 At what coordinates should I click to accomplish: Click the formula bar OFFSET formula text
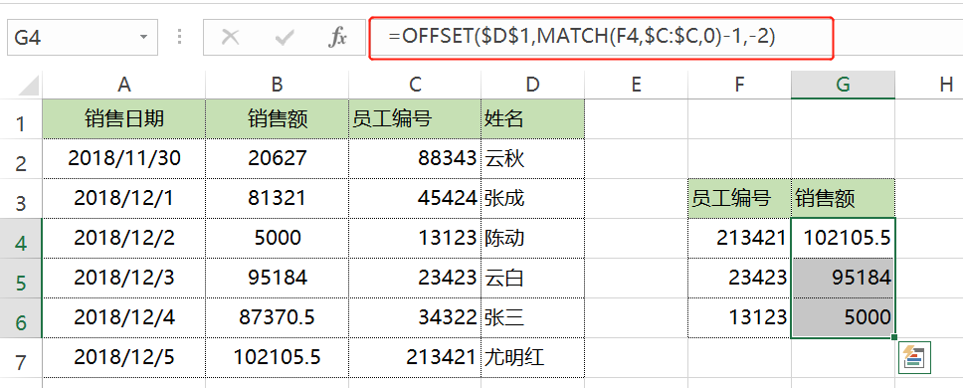click(581, 37)
